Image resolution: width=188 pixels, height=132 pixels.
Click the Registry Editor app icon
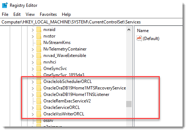tap(5, 5)
